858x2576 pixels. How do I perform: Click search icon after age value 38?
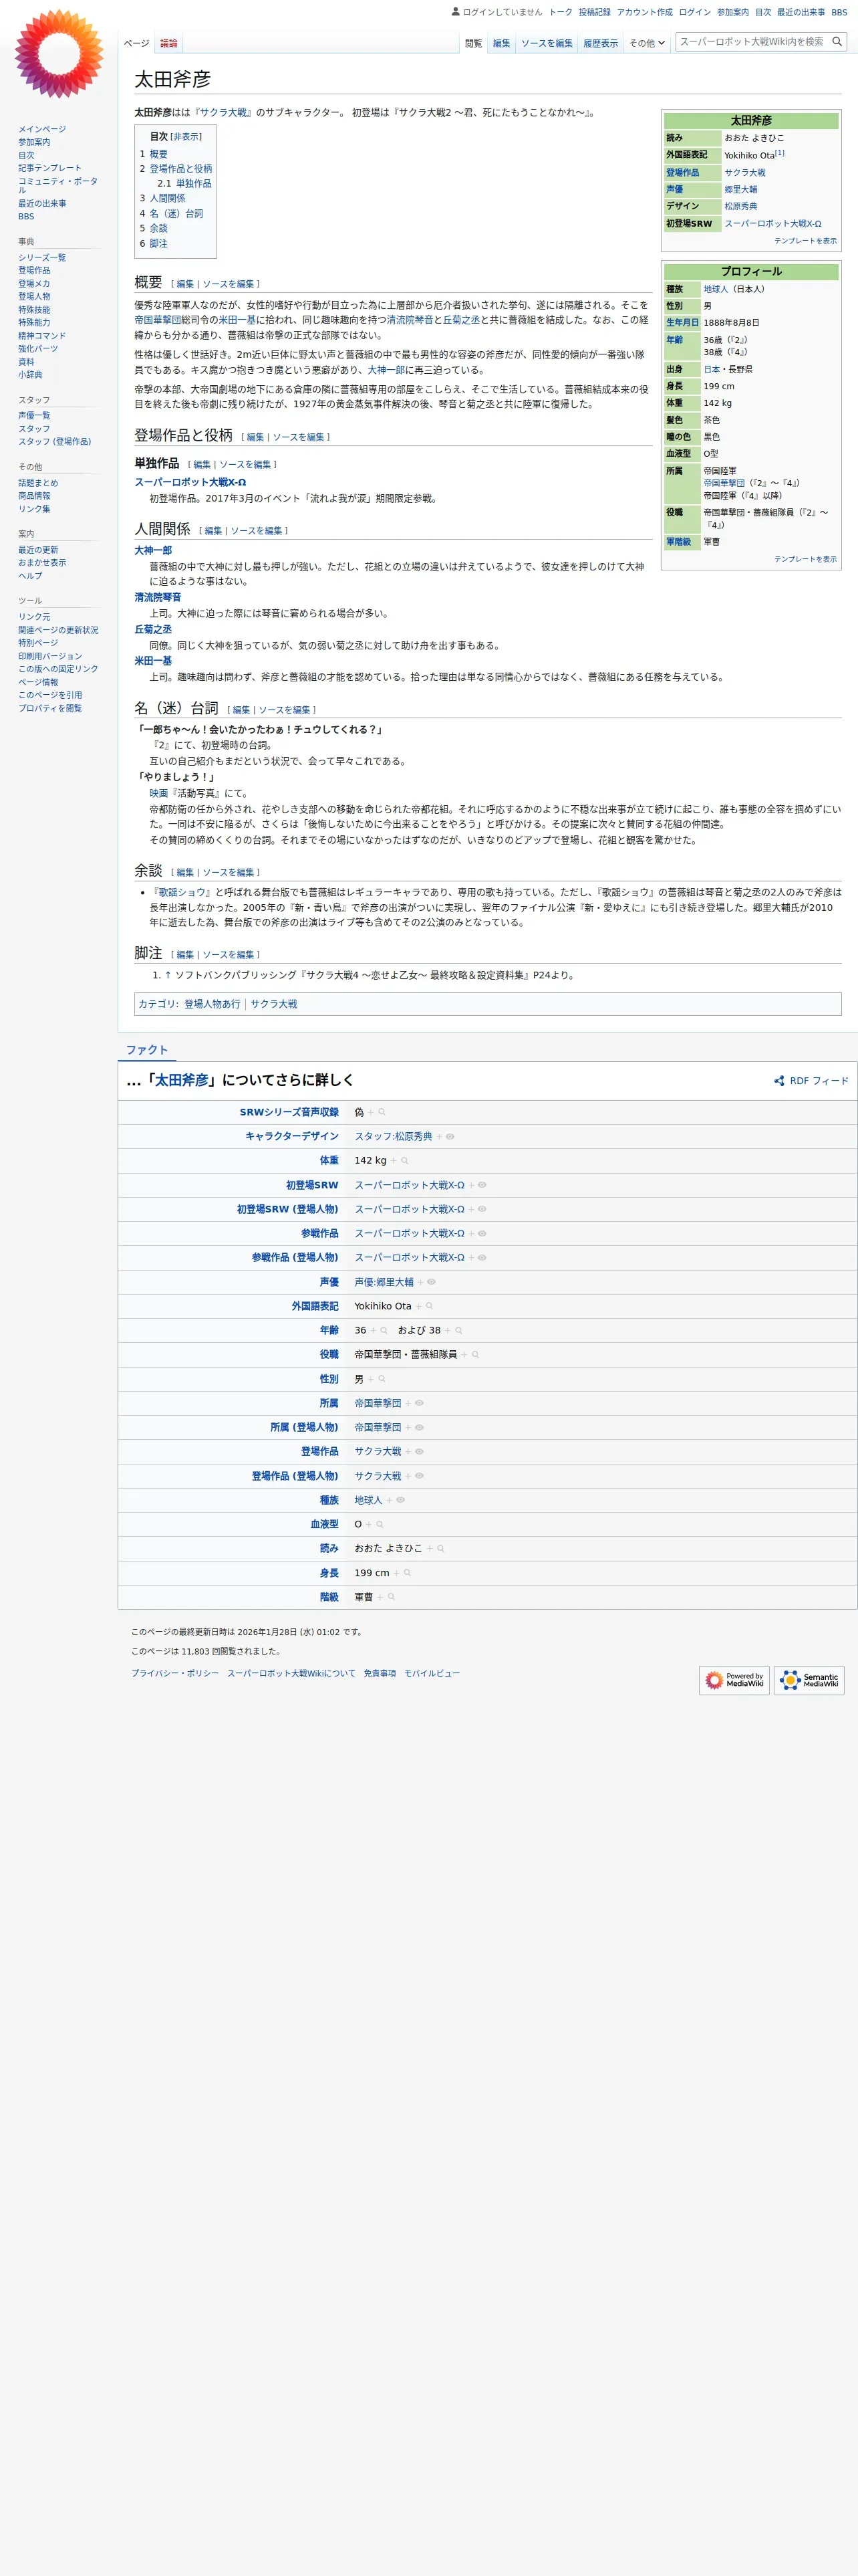[x=458, y=1331]
